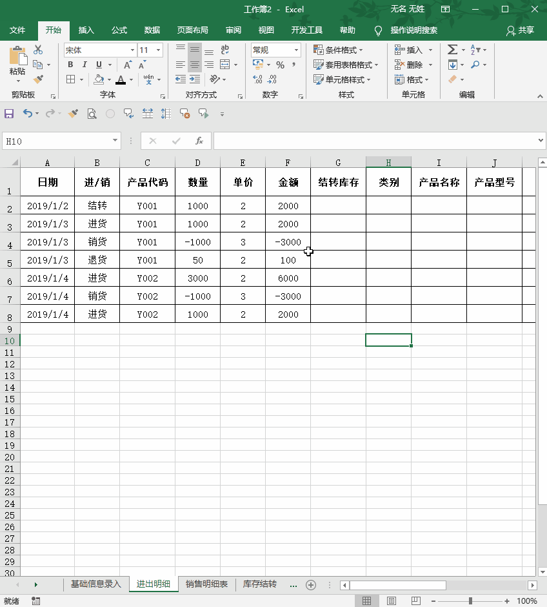The width and height of the screenshot is (547, 607).
Task: Switch to the 数据 data tab
Action: coord(152,30)
